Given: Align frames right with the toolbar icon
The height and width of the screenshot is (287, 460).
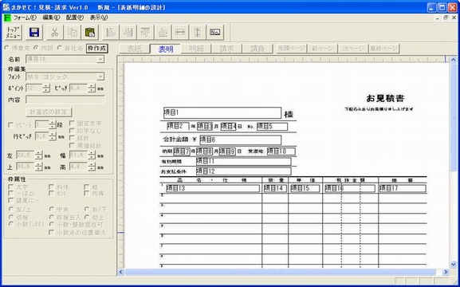Looking at the screenshot, I should click(x=128, y=32).
